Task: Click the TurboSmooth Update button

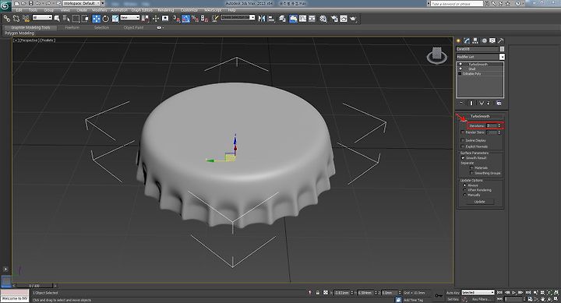Action: click(x=479, y=202)
